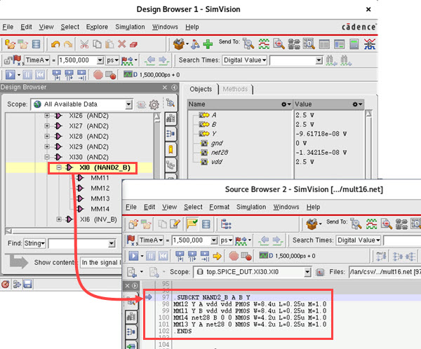Expand the XI6 (INV_B) node

tap(59, 219)
